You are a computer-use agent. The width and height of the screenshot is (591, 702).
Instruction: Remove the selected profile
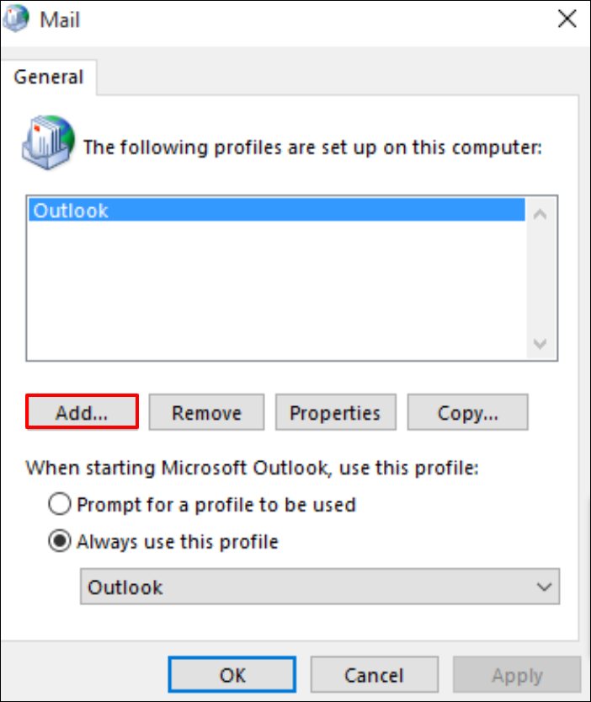click(x=206, y=413)
